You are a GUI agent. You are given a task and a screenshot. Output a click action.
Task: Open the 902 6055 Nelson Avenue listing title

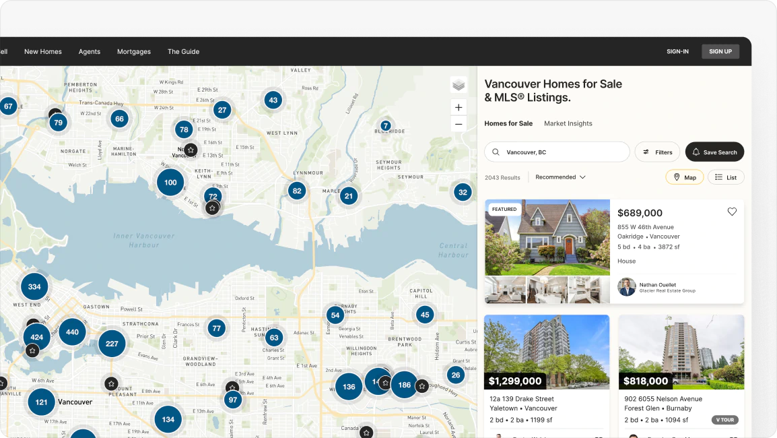pyautogui.click(x=663, y=399)
